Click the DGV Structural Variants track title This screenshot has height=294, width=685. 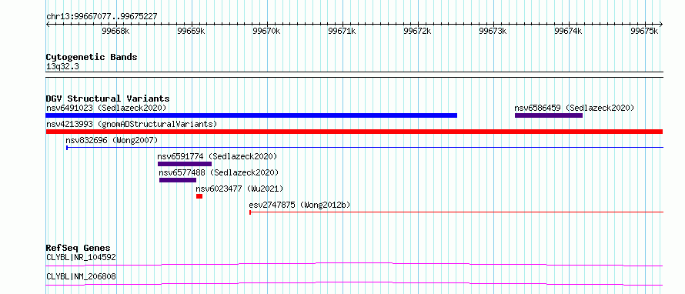click(108, 99)
